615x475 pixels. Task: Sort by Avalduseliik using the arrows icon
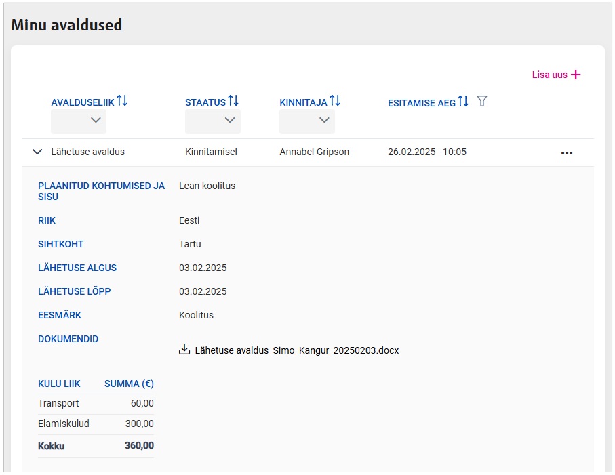[x=122, y=101]
